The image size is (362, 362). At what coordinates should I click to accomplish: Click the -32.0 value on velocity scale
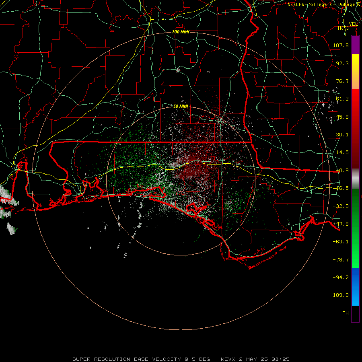tap(341, 206)
